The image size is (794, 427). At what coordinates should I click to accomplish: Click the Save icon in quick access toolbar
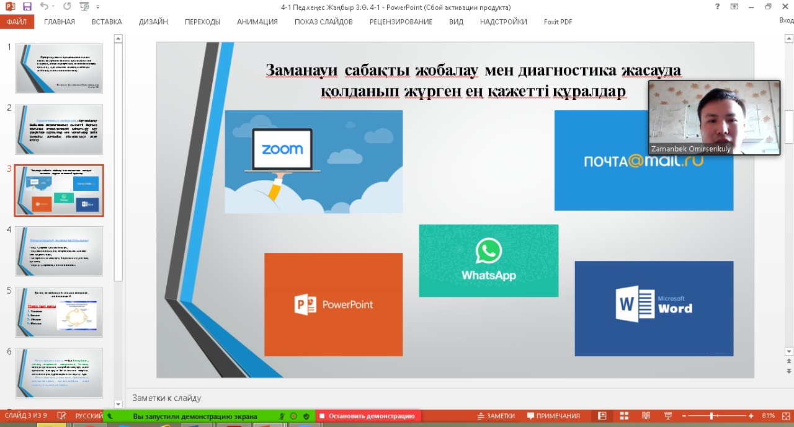point(27,7)
